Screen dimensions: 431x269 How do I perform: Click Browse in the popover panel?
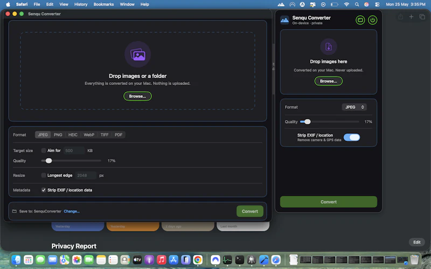[x=329, y=81]
